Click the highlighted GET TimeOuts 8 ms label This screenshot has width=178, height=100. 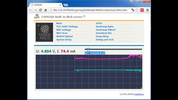point(95,53)
